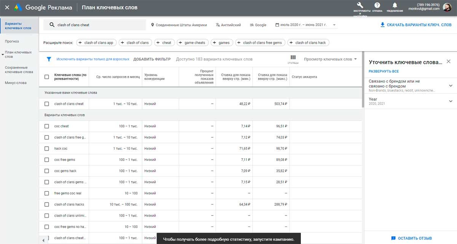Open Минус-слова in the sidebar
The width and height of the screenshot is (457, 244).
[x=16, y=83]
